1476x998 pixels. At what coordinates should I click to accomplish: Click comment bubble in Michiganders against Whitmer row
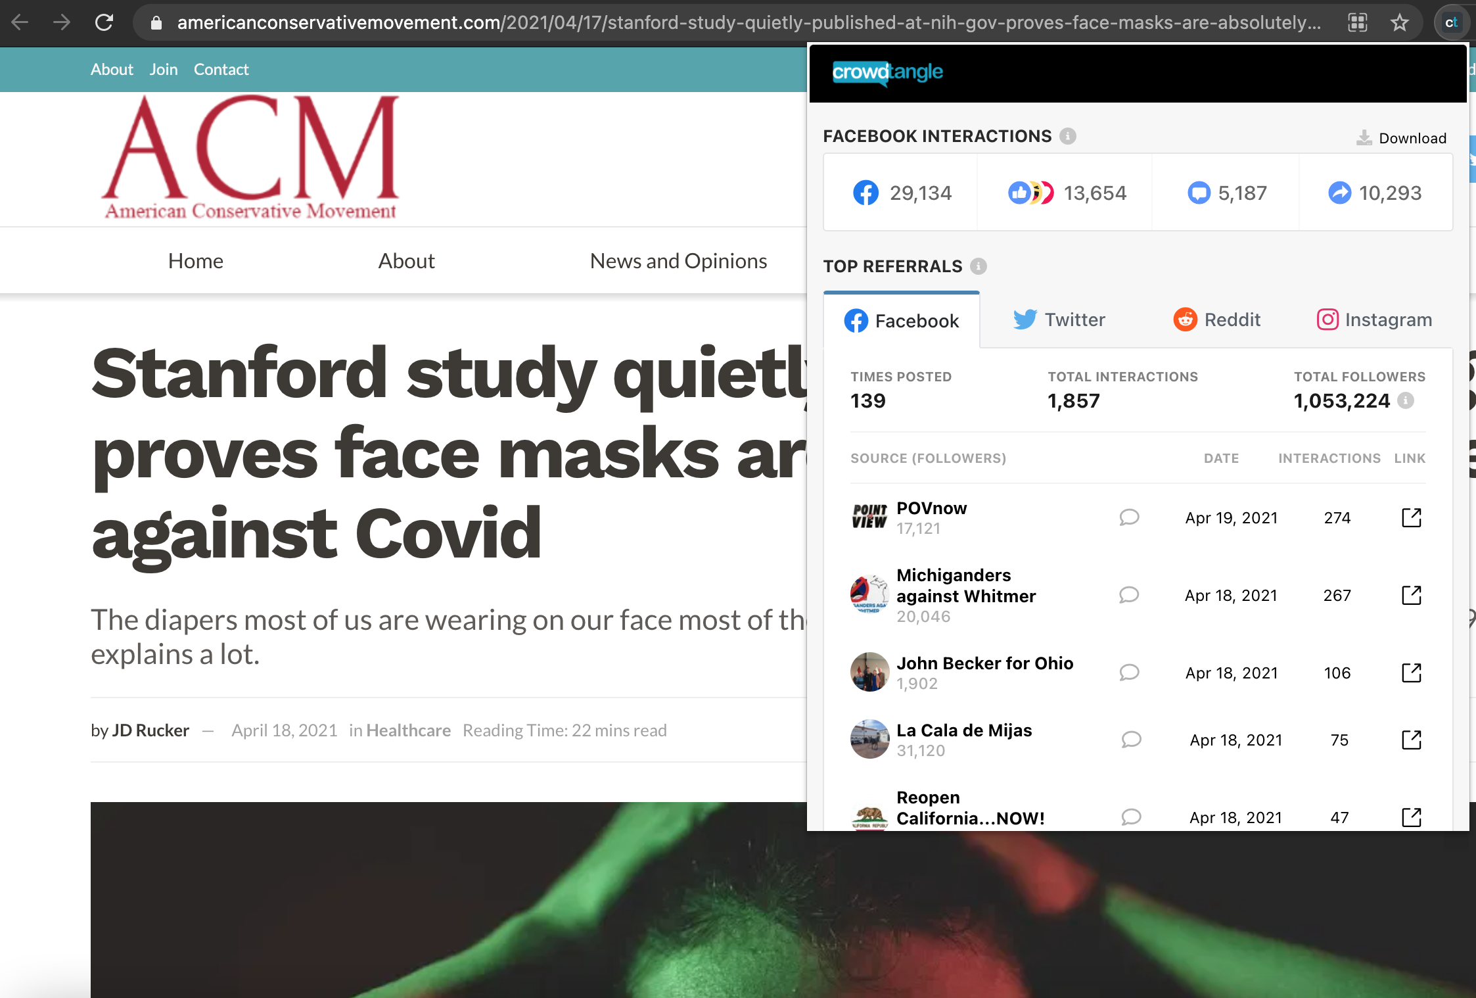click(1129, 595)
